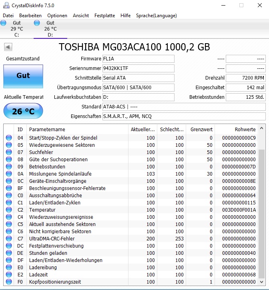Go to the previous disk with the left arrow
The image size is (269, 290).
(x=8, y=47)
